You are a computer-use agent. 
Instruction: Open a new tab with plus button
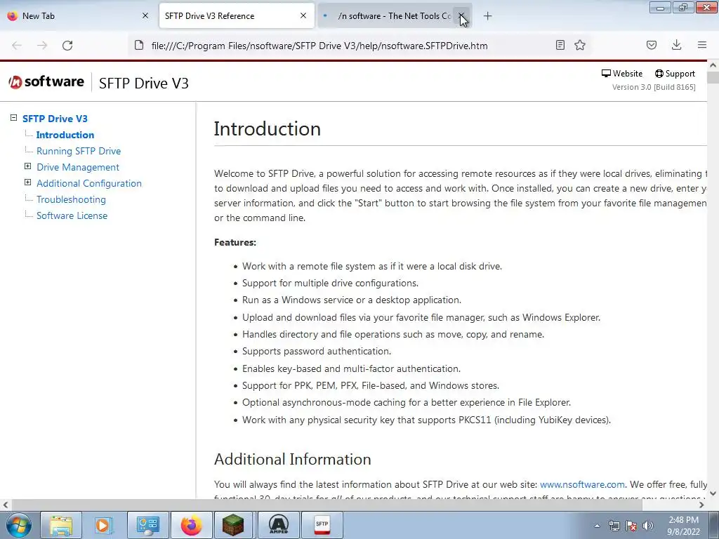click(487, 16)
